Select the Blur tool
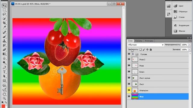Viewport: 193px width, 108px height. click(x=4, y=58)
